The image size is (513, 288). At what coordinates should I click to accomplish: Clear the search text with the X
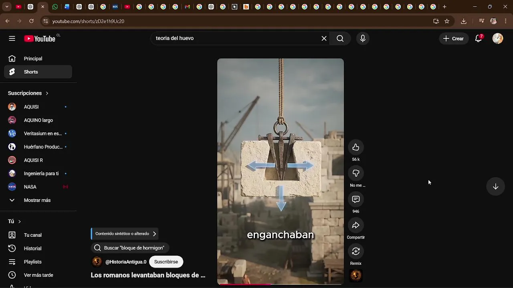tap(324, 38)
